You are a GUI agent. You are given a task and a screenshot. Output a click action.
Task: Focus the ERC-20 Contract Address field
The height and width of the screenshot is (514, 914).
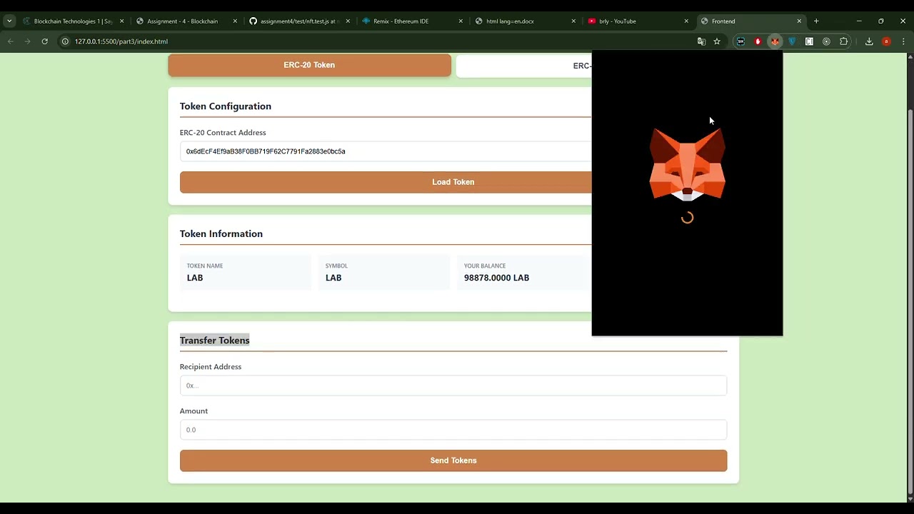(x=386, y=151)
